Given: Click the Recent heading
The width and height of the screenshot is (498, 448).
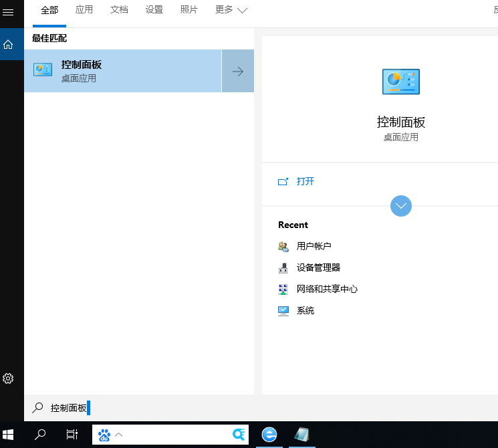Looking at the screenshot, I should (293, 225).
